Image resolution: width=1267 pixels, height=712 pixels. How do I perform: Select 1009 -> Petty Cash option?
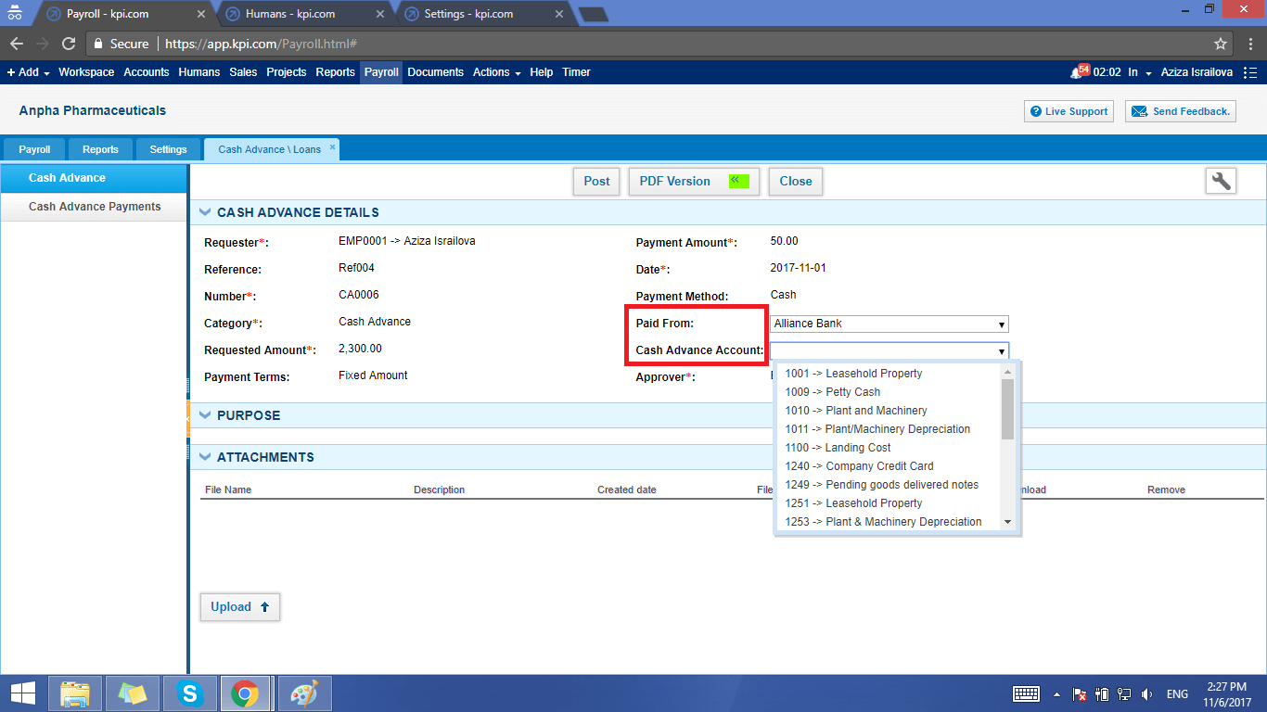click(x=889, y=392)
